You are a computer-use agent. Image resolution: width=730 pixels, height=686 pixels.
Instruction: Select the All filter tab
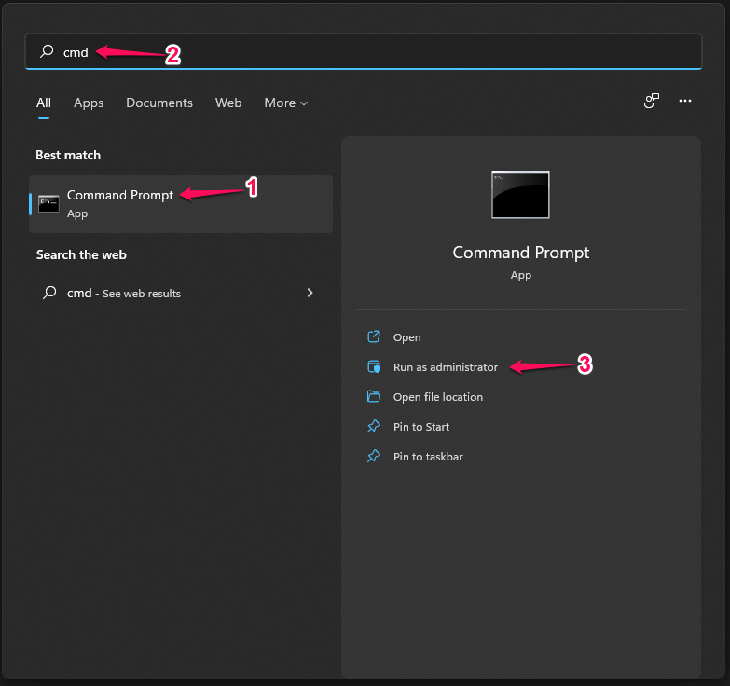point(44,103)
